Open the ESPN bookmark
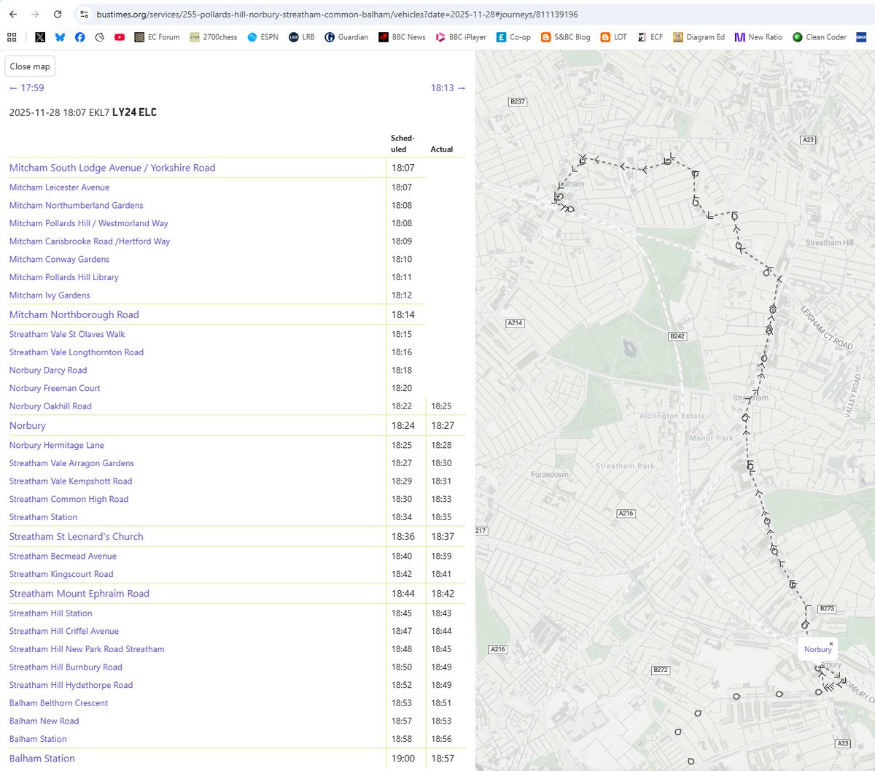 262,36
